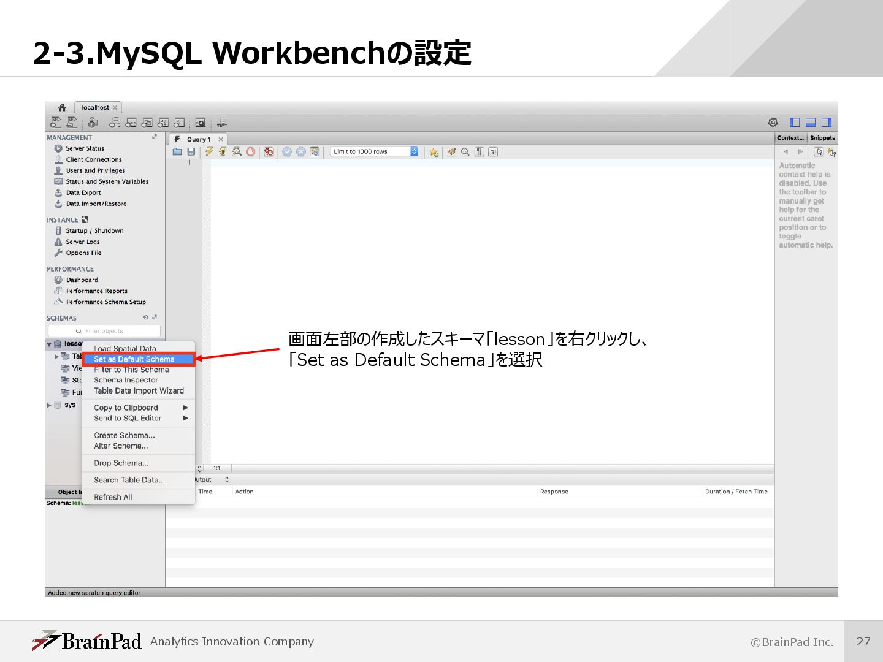This screenshot has width=883, height=662.
Task: Select the Query 1 tab
Action: (199, 139)
